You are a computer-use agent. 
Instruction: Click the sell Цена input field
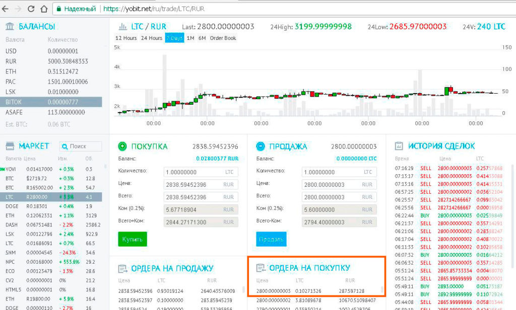(332, 185)
